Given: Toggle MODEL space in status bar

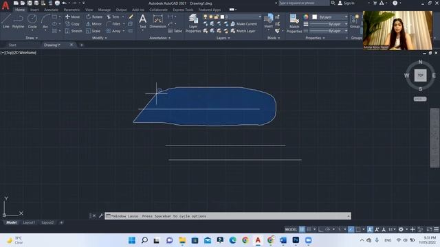Looking at the screenshot, I should (291, 229).
